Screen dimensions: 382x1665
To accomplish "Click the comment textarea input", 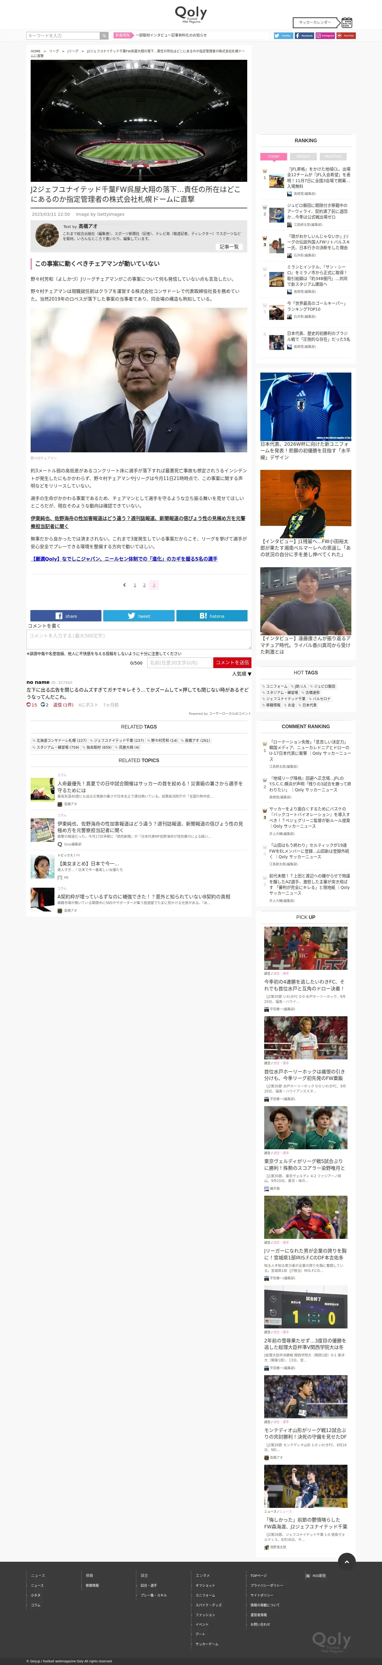I will pos(139,639).
